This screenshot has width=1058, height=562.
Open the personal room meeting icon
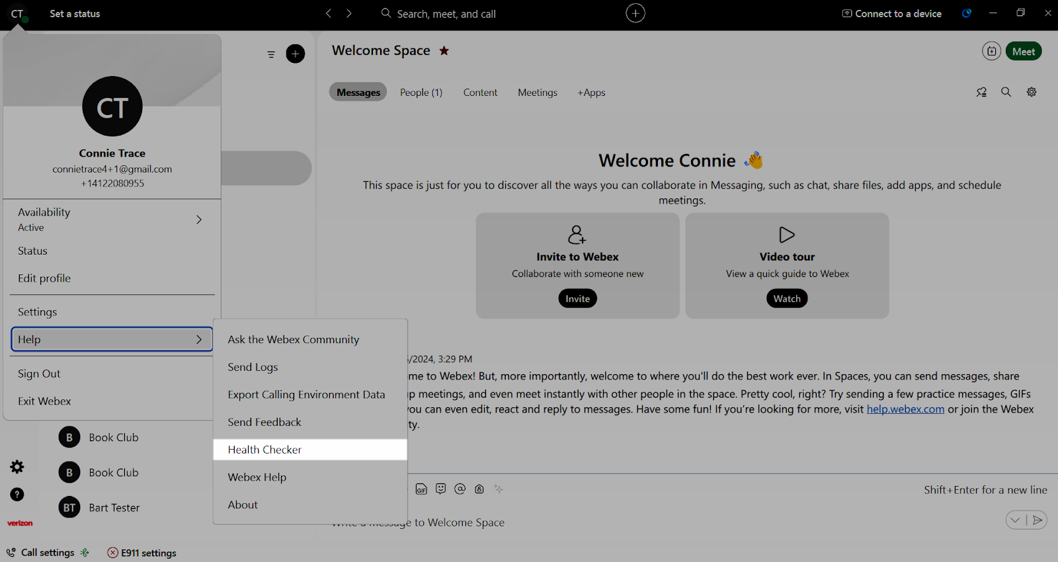point(479,489)
